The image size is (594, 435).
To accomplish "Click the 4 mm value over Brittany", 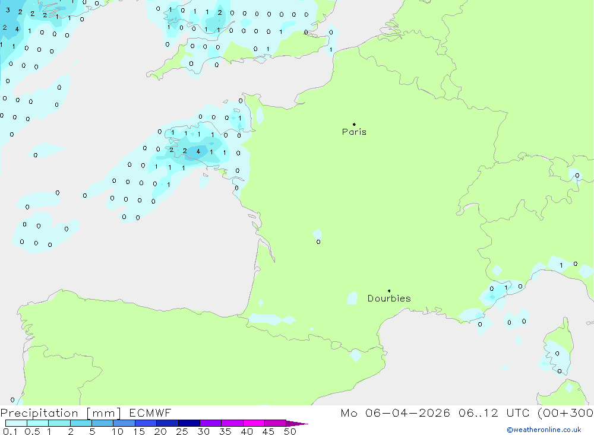I will 198,151.
